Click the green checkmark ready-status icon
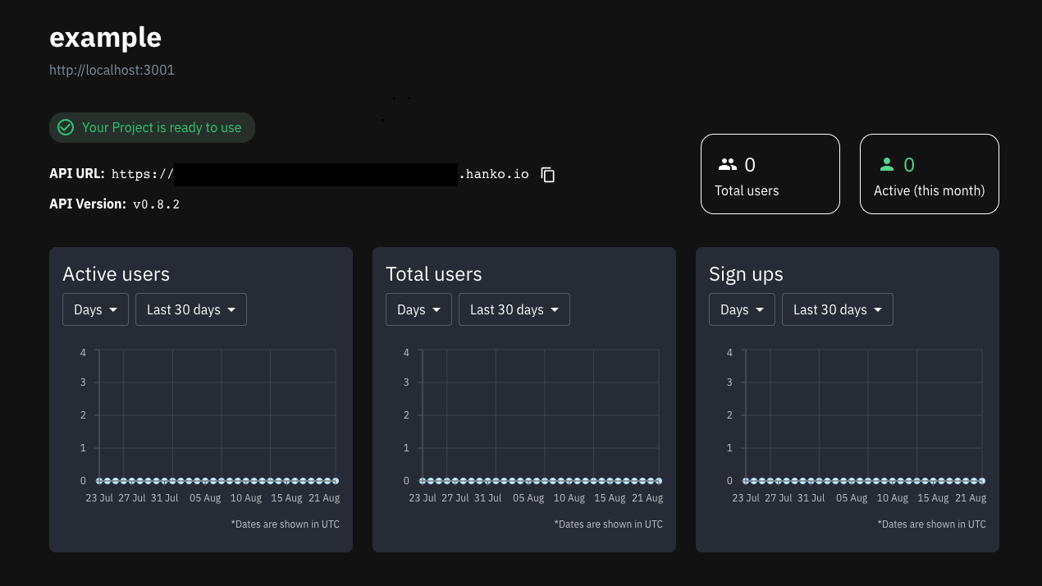1042x586 pixels. pyautogui.click(x=66, y=128)
